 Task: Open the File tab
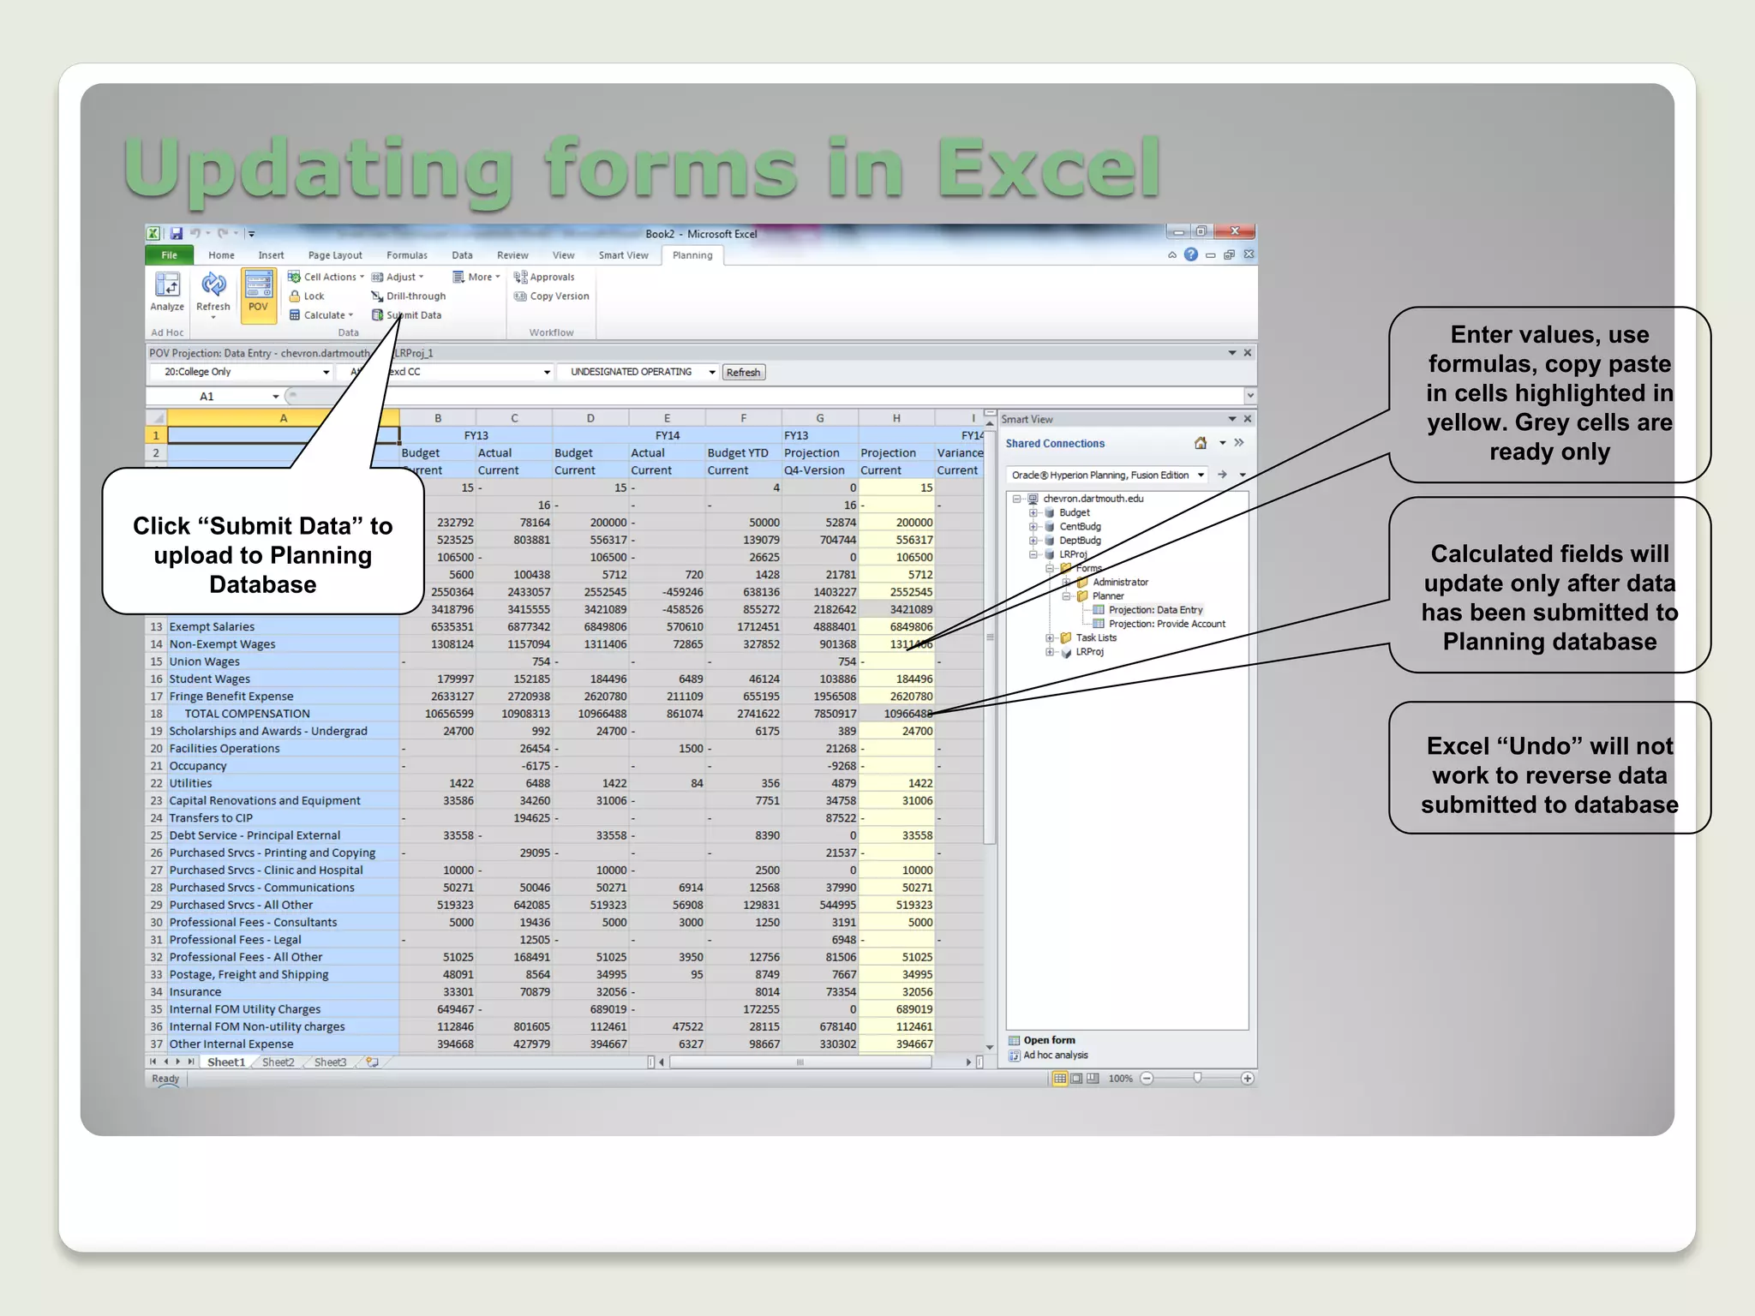coord(170,255)
